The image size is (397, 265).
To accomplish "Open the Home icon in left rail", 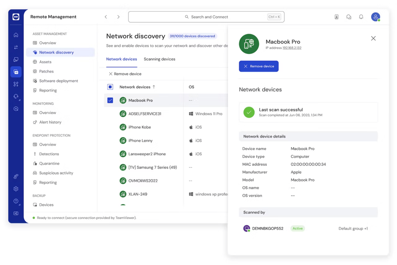I will [16, 35].
